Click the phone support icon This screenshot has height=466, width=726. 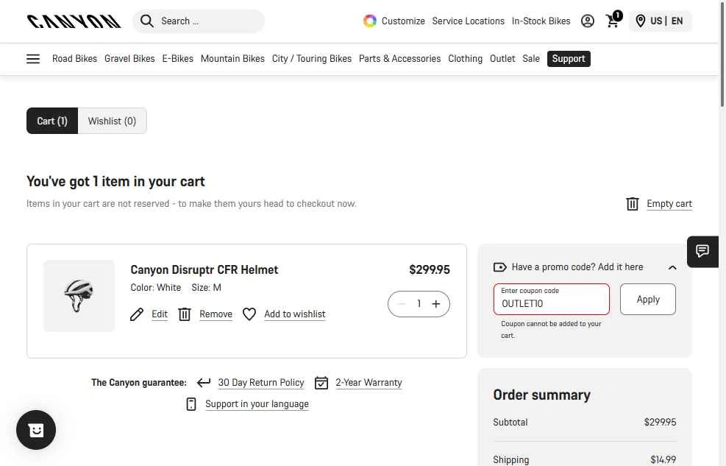pyautogui.click(x=191, y=404)
